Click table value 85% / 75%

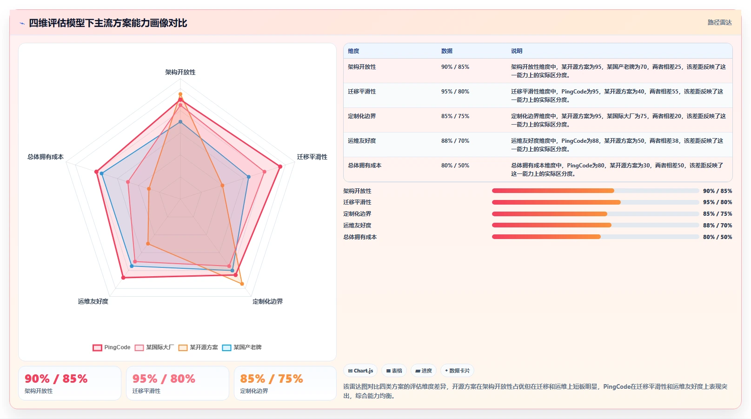pos(455,116)
